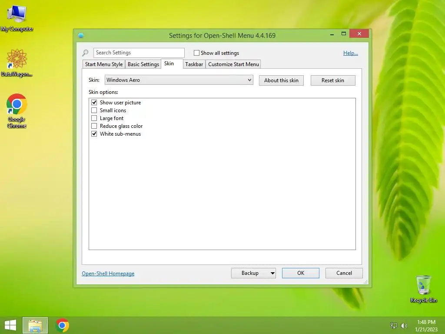Switch to the Start Menu Style tab
Screen dimensions: 445x334
pyautogui.click(x=104, y=64)
